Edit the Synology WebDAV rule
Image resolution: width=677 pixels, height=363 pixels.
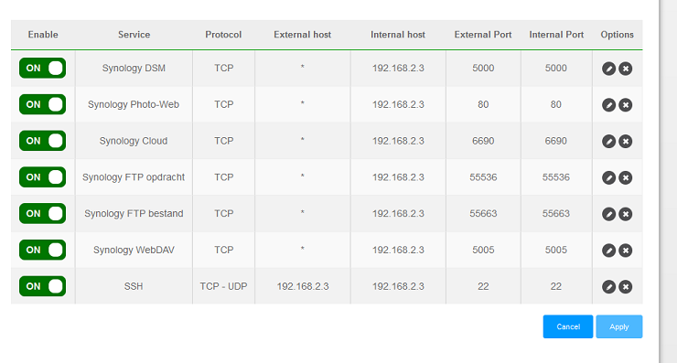[608, 251]
